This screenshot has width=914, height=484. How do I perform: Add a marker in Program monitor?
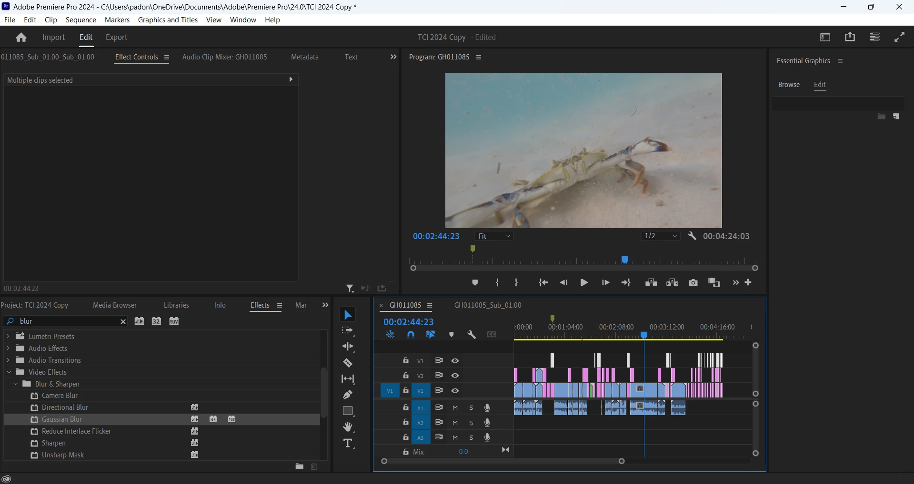(475, 283)
